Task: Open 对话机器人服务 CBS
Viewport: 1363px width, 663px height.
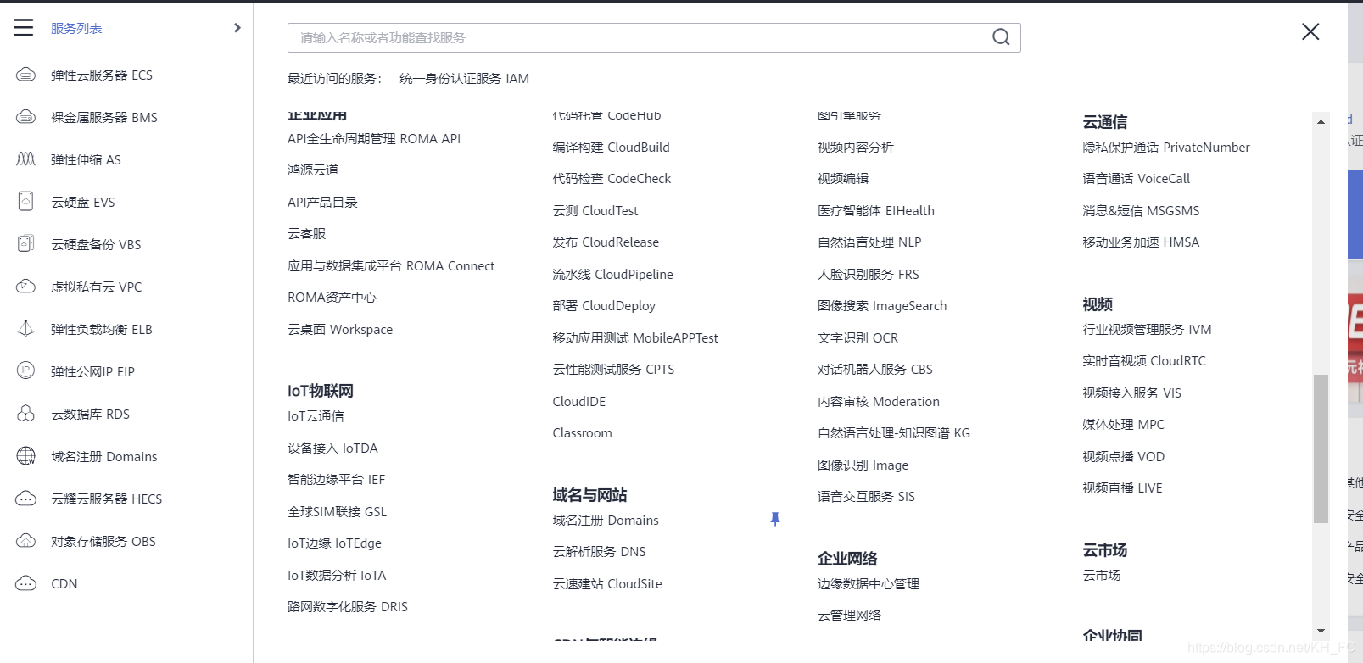Action: (875, 369)
